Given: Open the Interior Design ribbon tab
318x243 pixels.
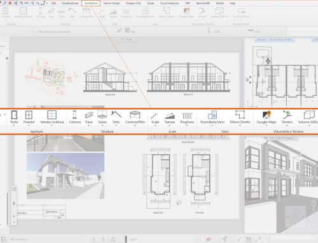Looking at the screenshot, I should (111, 3).
